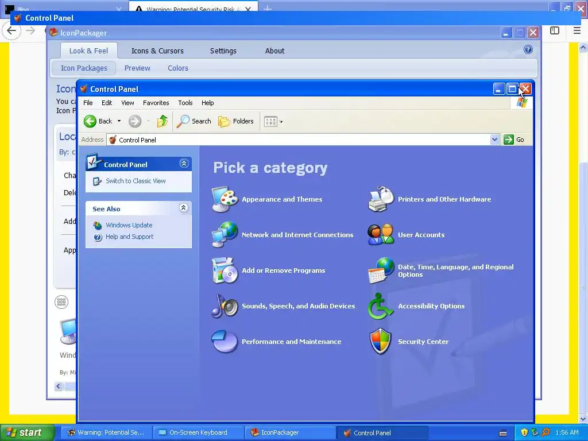Select the Icon Packages sub-tab
588x441 pixels.
pos(84,68)
